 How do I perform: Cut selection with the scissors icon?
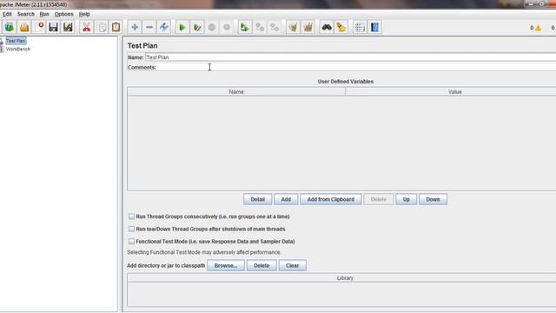point(87,27)
